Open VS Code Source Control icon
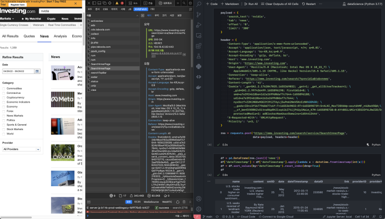 (199, 15)
